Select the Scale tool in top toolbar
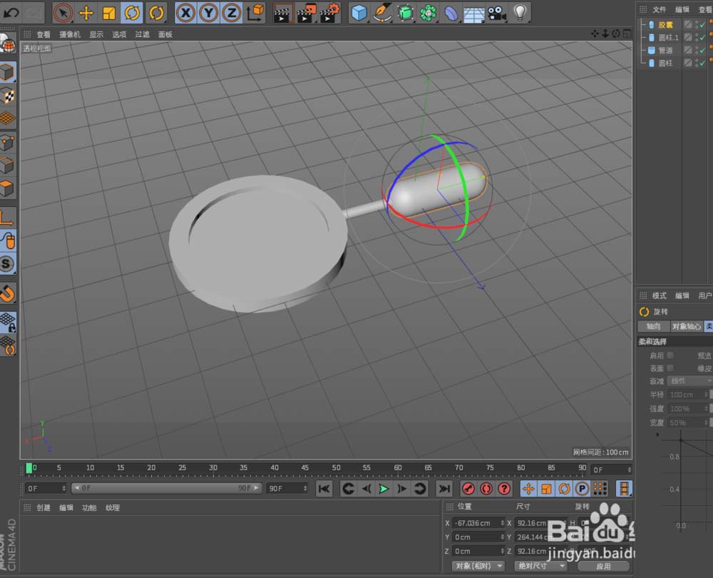 (109, 13)
